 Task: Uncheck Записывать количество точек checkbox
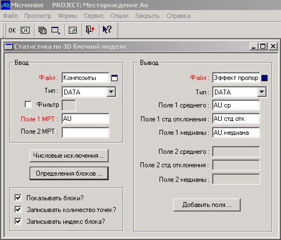18,209
